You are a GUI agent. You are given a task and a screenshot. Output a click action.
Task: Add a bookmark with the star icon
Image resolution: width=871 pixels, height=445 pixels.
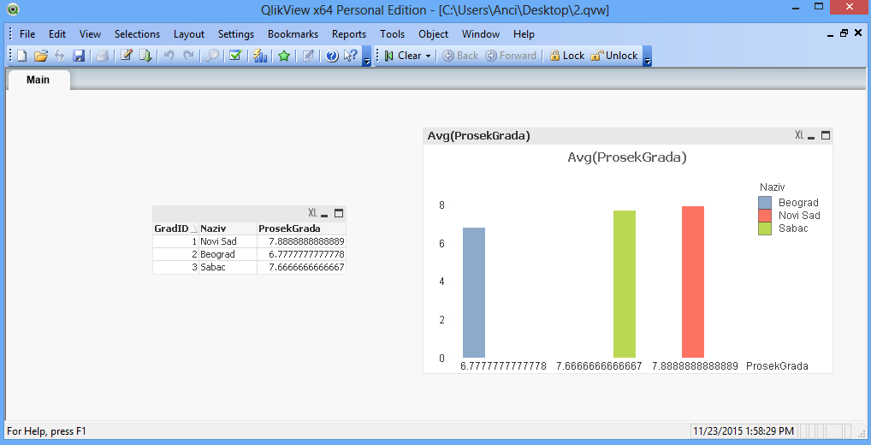tap(284, 56)
